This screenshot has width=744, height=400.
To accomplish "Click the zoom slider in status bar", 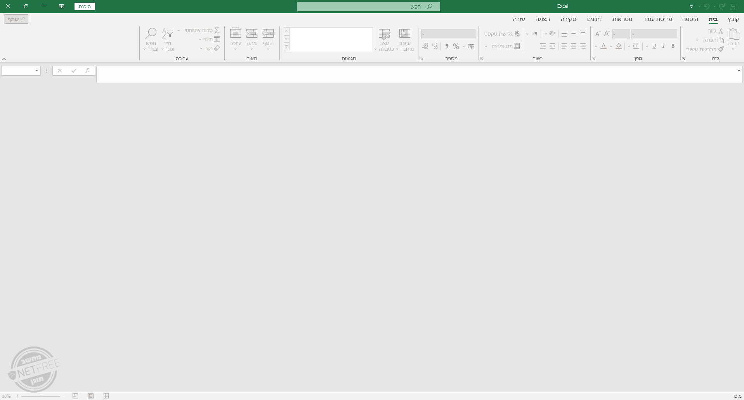I will (40, 396).
